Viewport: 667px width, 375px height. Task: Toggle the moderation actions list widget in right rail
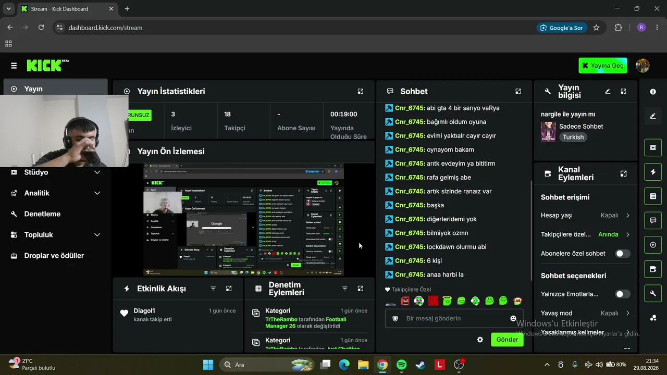click(x=653, y=196)
